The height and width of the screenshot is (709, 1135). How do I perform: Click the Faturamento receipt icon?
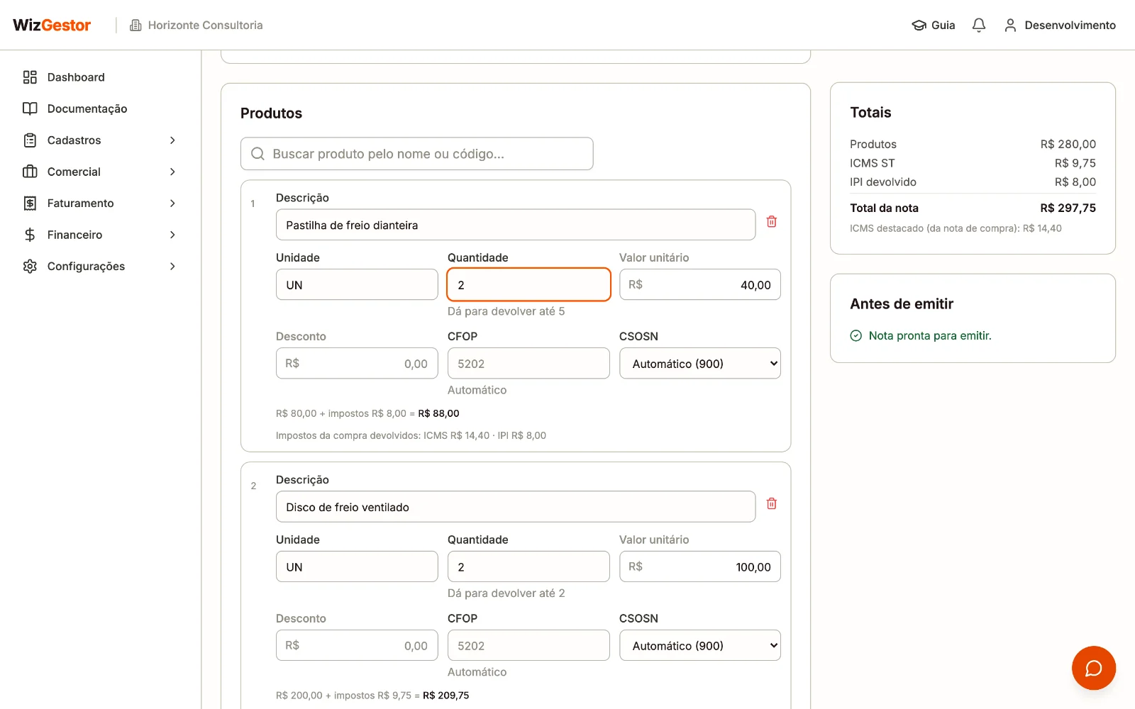click(x=30, y=203)
